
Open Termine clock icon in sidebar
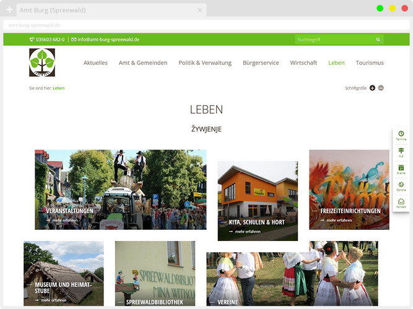[401, 135]
